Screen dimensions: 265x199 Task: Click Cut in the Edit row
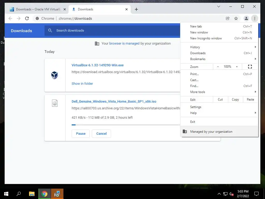[x=220, y=99]
